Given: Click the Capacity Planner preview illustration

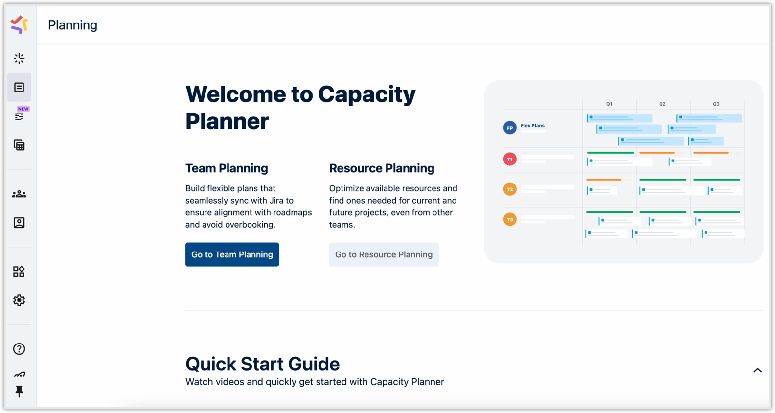Looking at the screenshot, I should (x=623, y=172).
